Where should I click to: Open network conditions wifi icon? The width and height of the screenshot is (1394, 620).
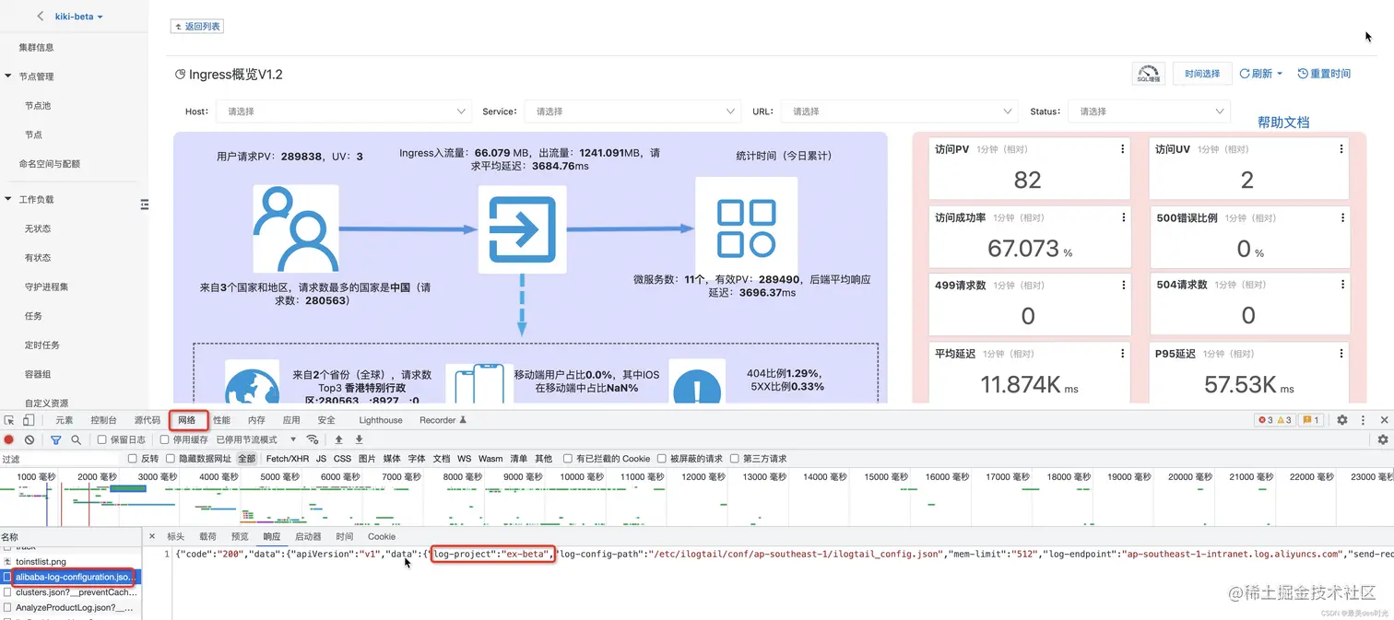tap(313, 440)
